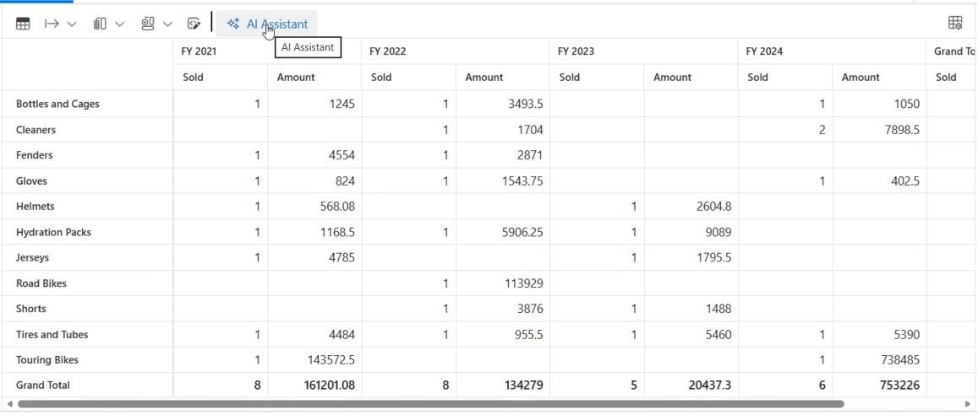Click the horizontal scrollbar thumb
Screen dimensions: 978x415
[430, 404]
